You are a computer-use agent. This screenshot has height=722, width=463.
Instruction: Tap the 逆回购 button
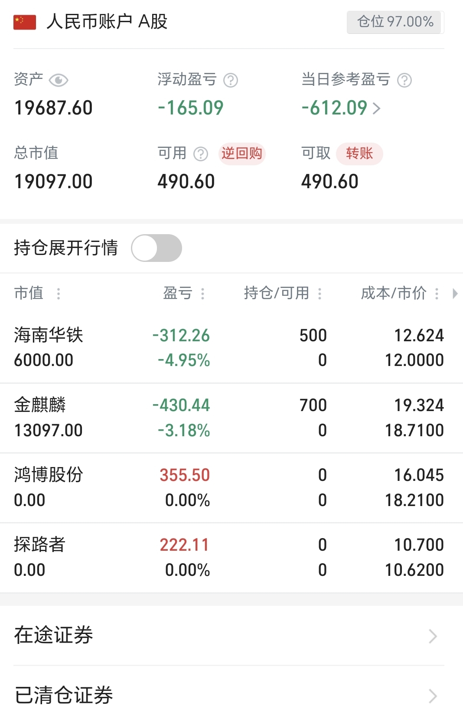click(242, 154)
